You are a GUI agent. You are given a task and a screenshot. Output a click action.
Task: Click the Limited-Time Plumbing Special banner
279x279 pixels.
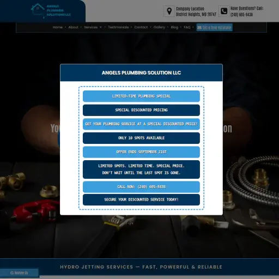[141, 96]
